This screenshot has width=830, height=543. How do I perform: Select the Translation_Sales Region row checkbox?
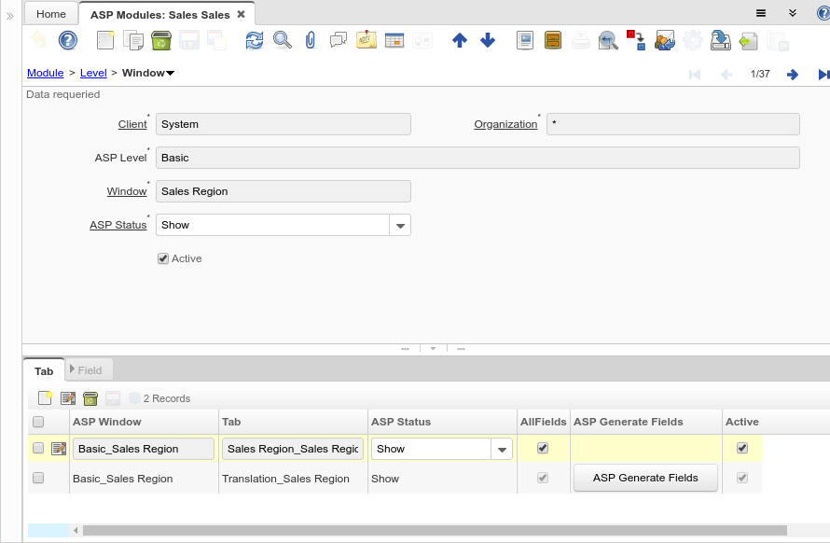(x=38, y=478)
